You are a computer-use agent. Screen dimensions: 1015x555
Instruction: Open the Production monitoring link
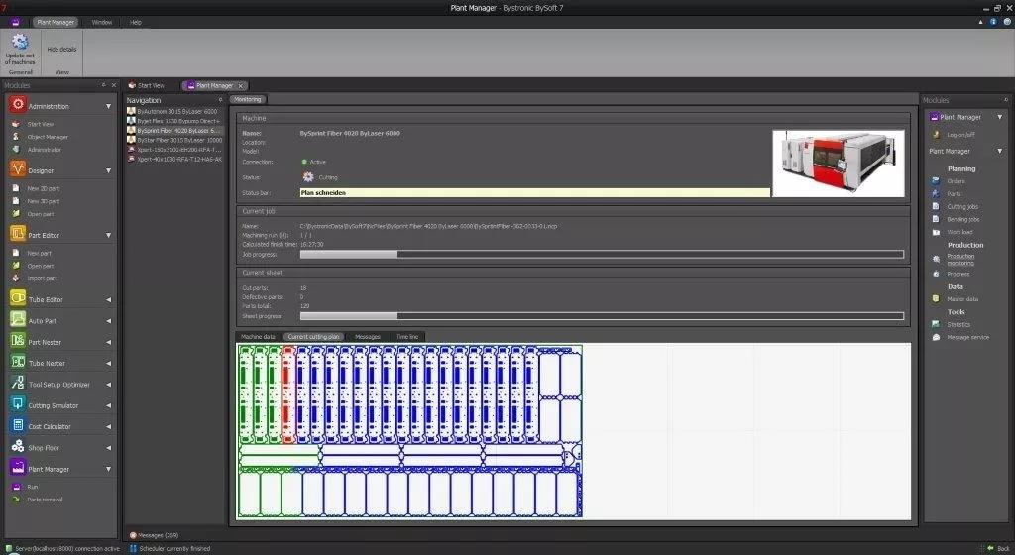[959, 258]
